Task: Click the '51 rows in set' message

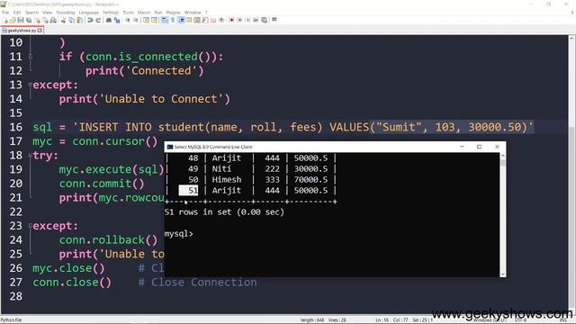Action: pyautogui.click(x=224, y=212)
